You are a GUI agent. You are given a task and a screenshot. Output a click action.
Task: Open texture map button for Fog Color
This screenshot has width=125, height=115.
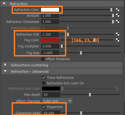(118, 40)
